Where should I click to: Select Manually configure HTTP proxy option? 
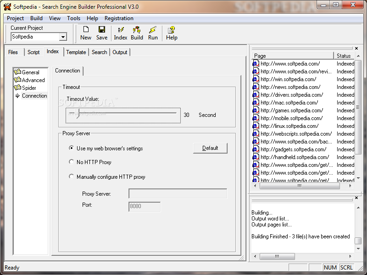pyautogui.click(x=71, y=176)
